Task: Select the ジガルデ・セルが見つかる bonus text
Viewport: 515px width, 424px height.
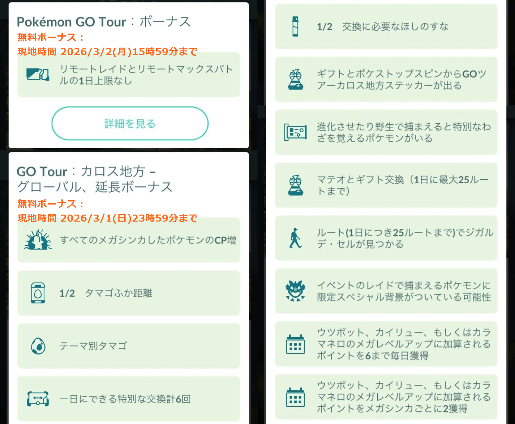Action: click(x=405, y=238)
